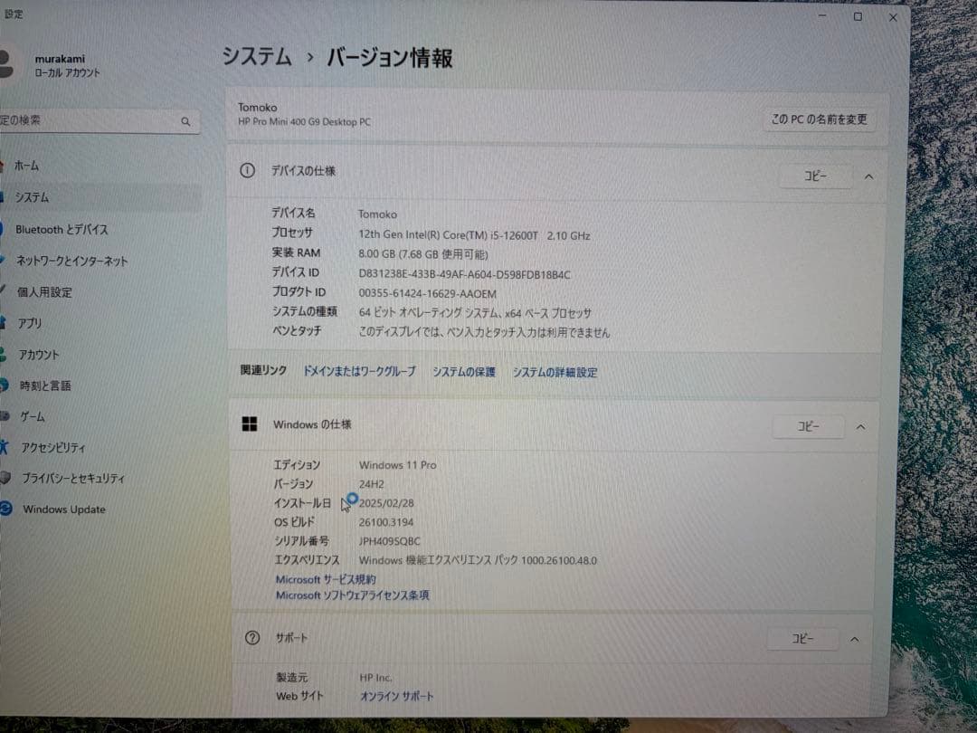Collapse the サポート section
The height and width of the screenshot is (733, 977).
[x=854, y=638]
